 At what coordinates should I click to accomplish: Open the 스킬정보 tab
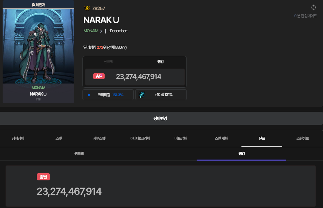[302, 138]
